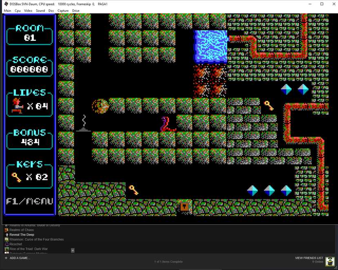The width and height of the screenshot is (338, 270).
Task: Click the Steam library scroll-down arrow
Action: click(73, 250)
